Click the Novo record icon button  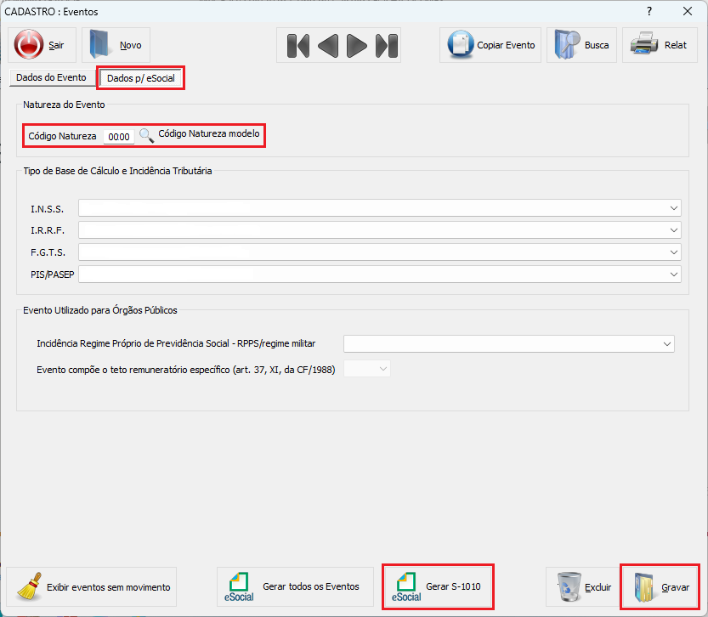point(116,45)
